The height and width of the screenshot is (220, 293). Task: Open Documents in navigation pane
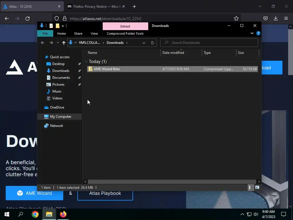coord(61,78)
